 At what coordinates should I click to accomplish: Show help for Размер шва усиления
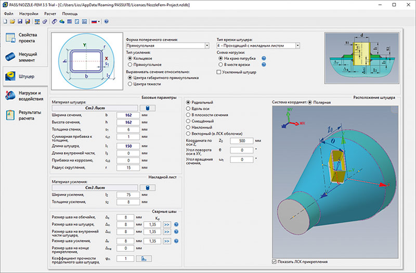(x=176, y=241)
